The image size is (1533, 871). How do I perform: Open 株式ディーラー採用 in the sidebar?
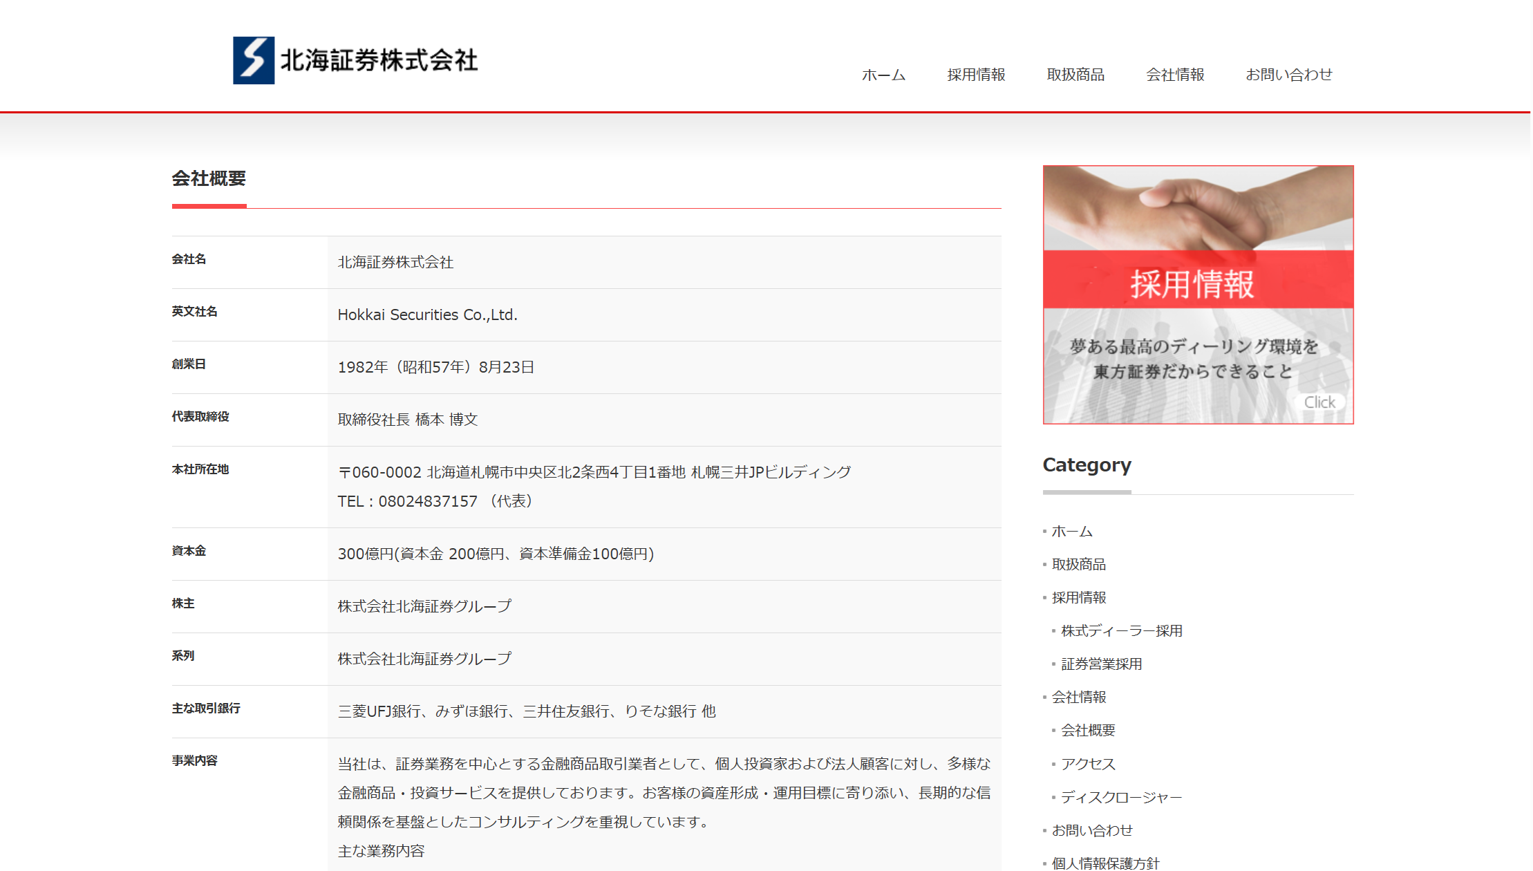1122,631
